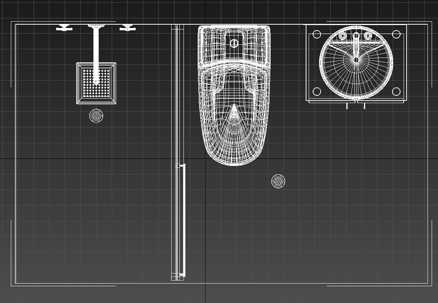Select the left shower valve handle

[x=64, y=28]
